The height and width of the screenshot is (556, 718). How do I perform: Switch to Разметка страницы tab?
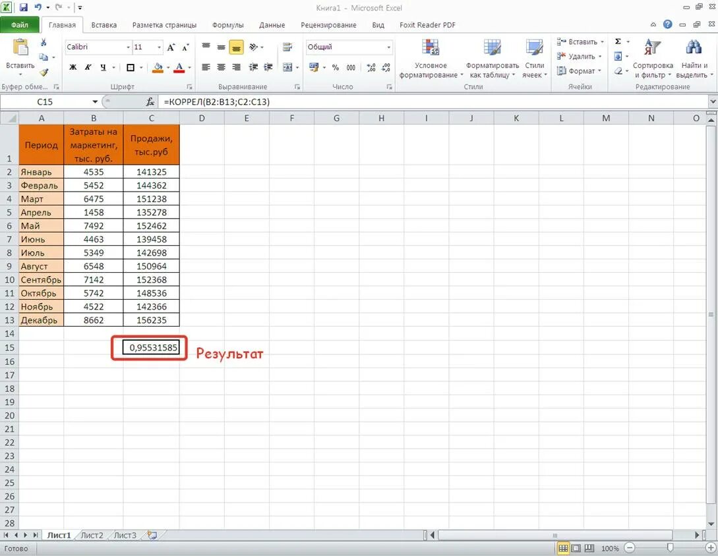164,25
